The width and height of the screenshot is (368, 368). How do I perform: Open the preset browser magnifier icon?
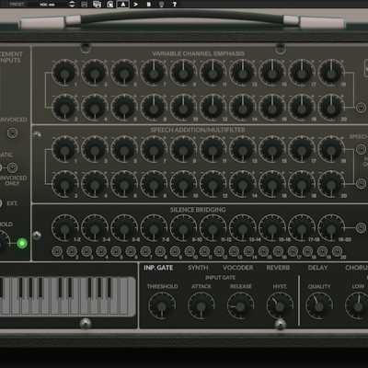tap(109, 5)
